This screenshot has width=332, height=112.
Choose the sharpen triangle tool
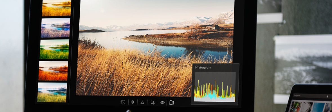142,102
